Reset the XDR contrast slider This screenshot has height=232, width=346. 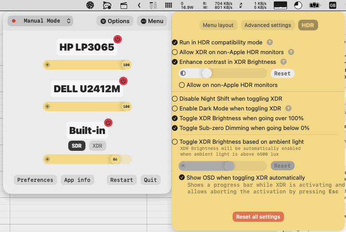point(283,73)
